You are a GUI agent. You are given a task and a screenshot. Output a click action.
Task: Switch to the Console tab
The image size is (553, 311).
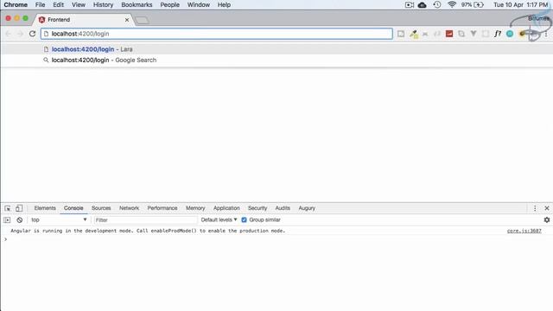click(x=73, y=208)
